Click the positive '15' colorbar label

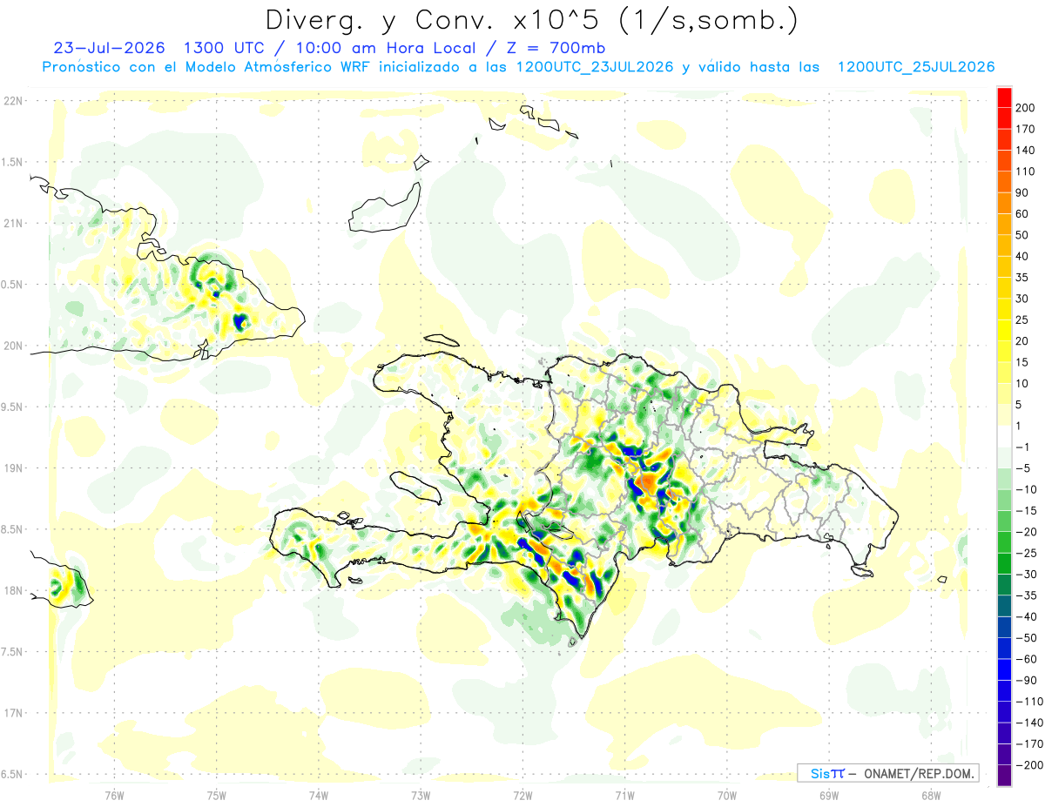pyautogui.click(x=1024, y=362)
